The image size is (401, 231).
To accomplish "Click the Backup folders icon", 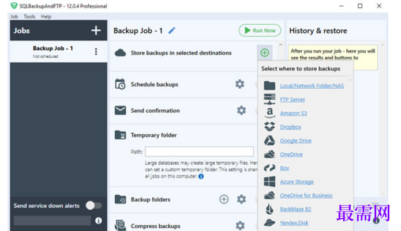I will pyautogui.click(x=120, y=199).
